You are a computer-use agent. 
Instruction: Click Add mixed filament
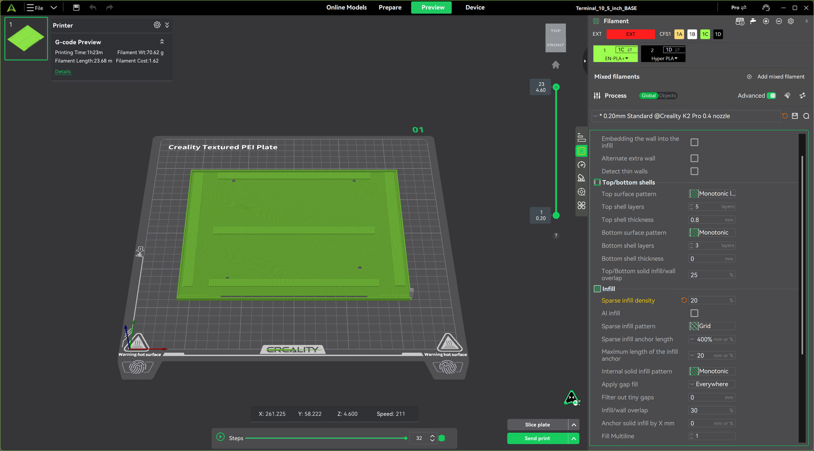[x=776, y=77]
